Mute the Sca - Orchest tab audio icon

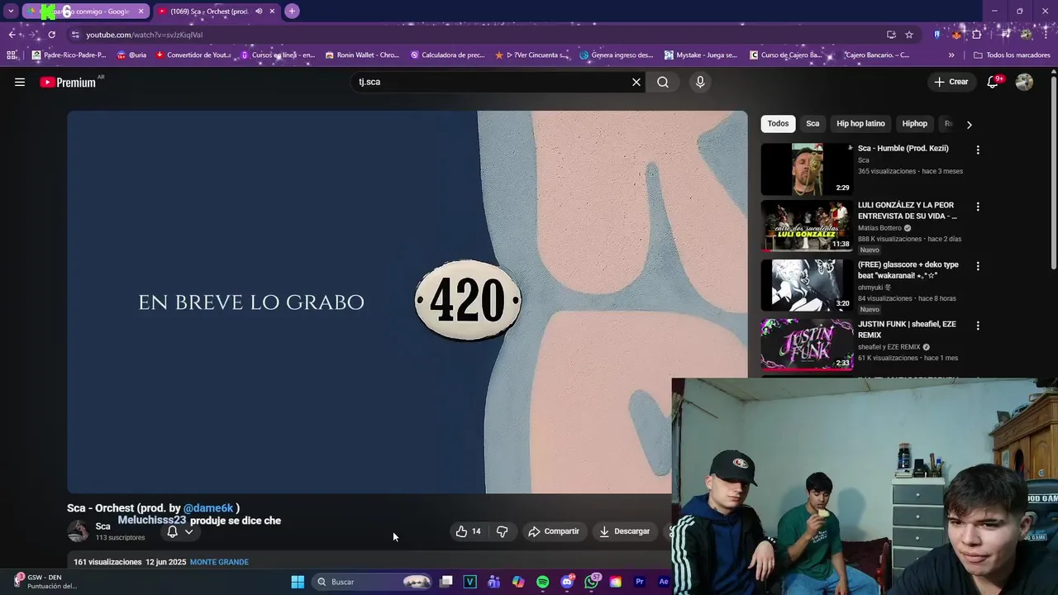(x=259, y=12)
